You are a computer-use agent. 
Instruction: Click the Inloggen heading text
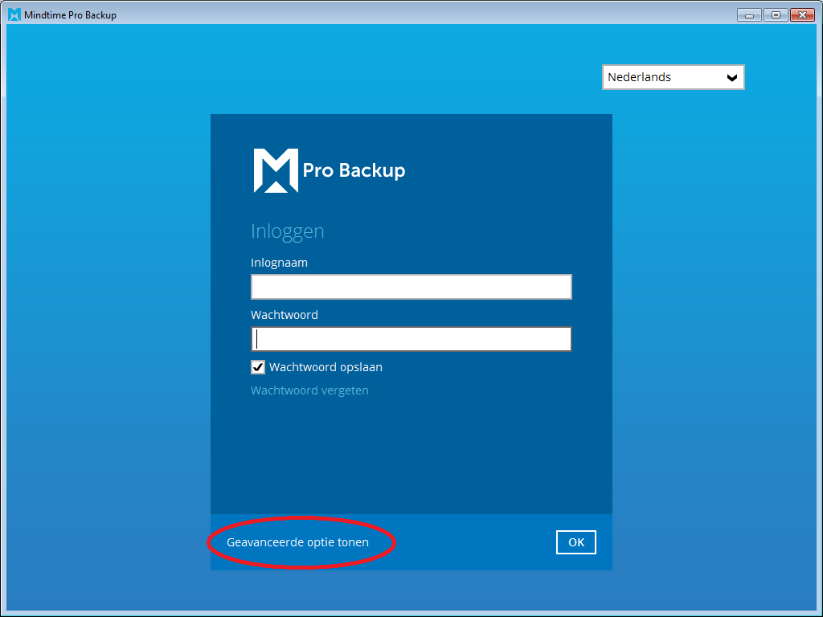point(287,231)
